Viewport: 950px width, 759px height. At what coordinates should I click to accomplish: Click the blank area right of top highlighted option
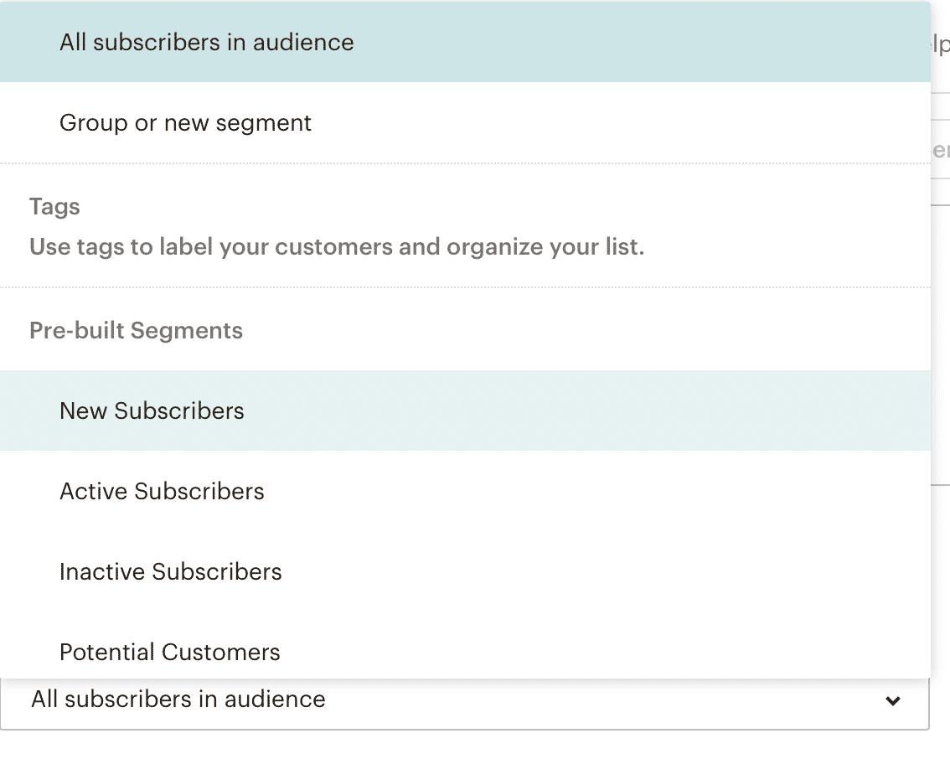[643, 42]
